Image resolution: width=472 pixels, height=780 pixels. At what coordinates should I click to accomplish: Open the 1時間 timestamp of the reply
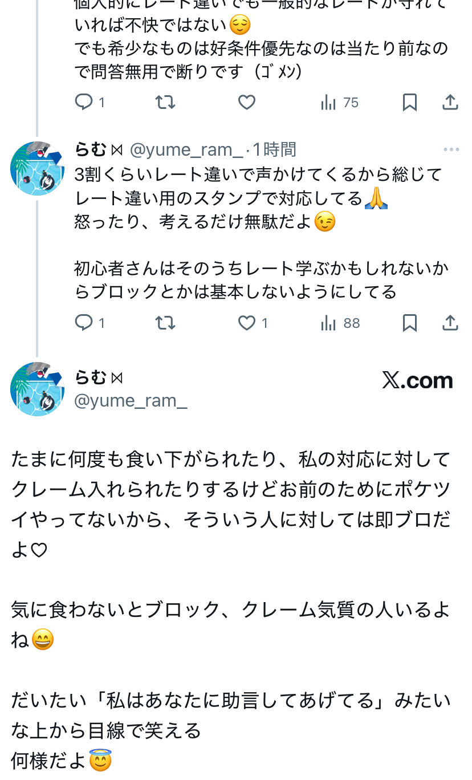point(274,150)
